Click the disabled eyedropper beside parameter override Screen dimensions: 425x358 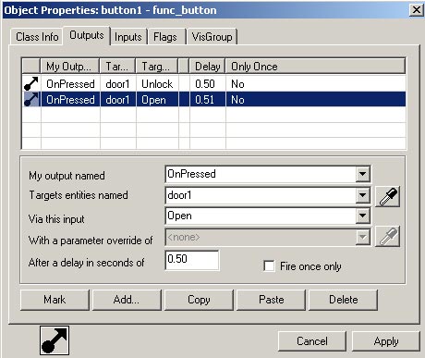pyautogui.click(x=388, y=237)
